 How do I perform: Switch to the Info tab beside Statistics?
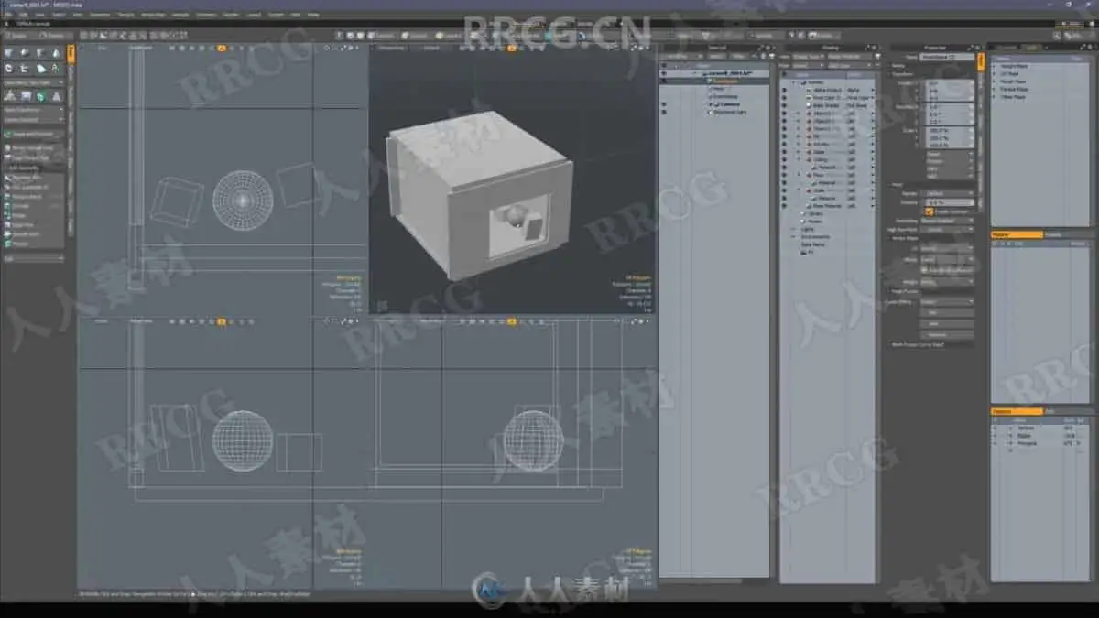click(1051, 411)
